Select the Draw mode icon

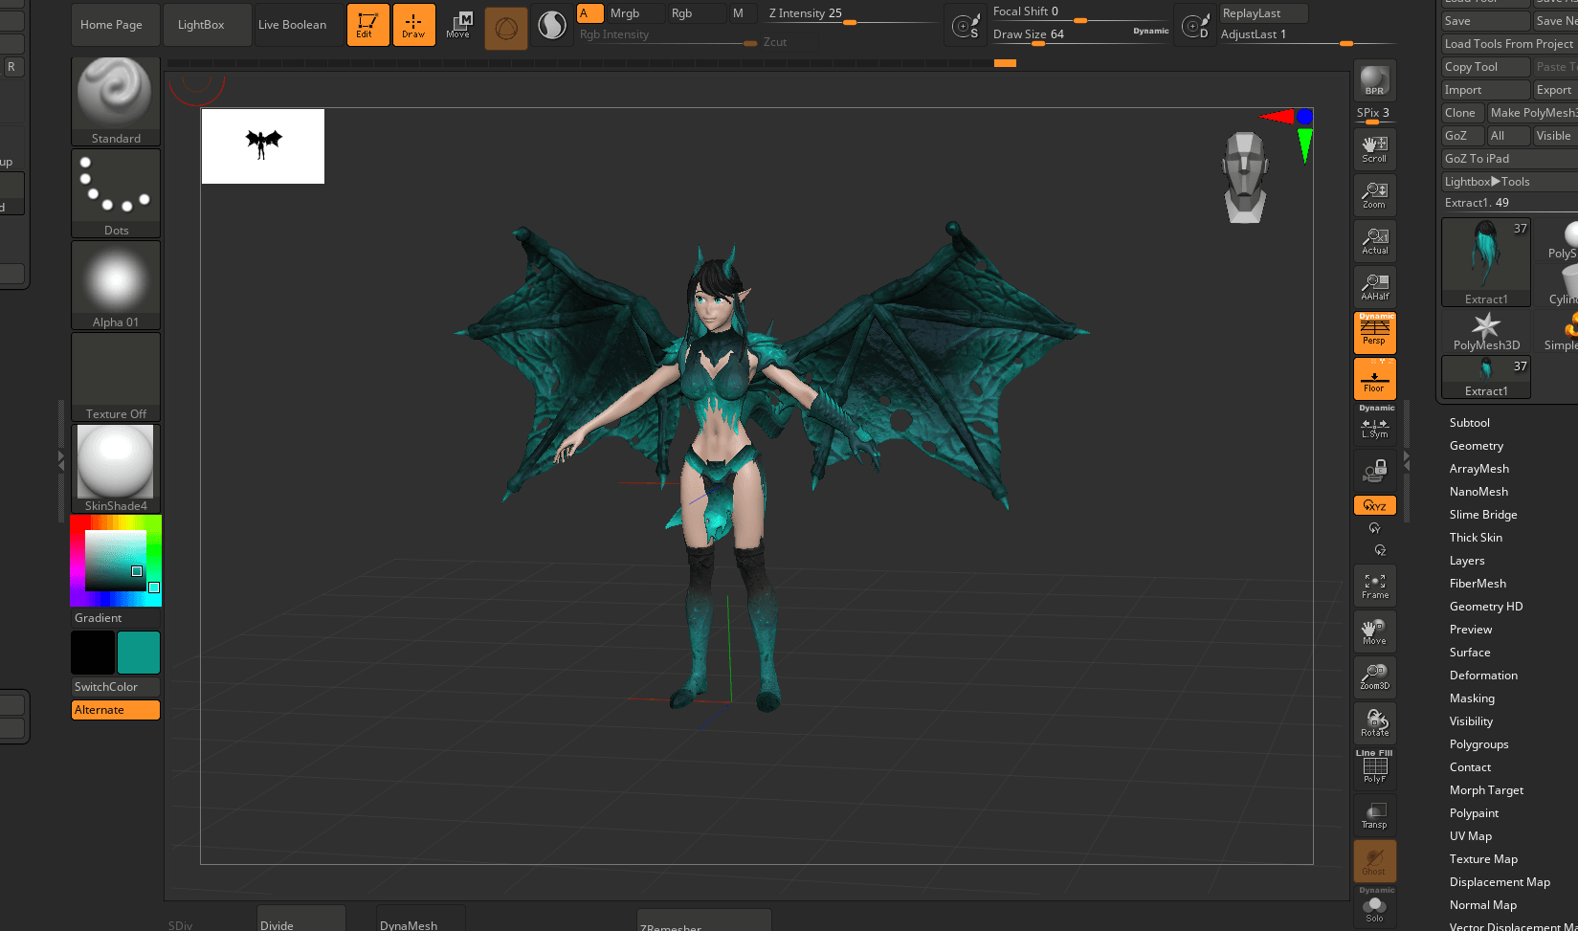point(413,25)
